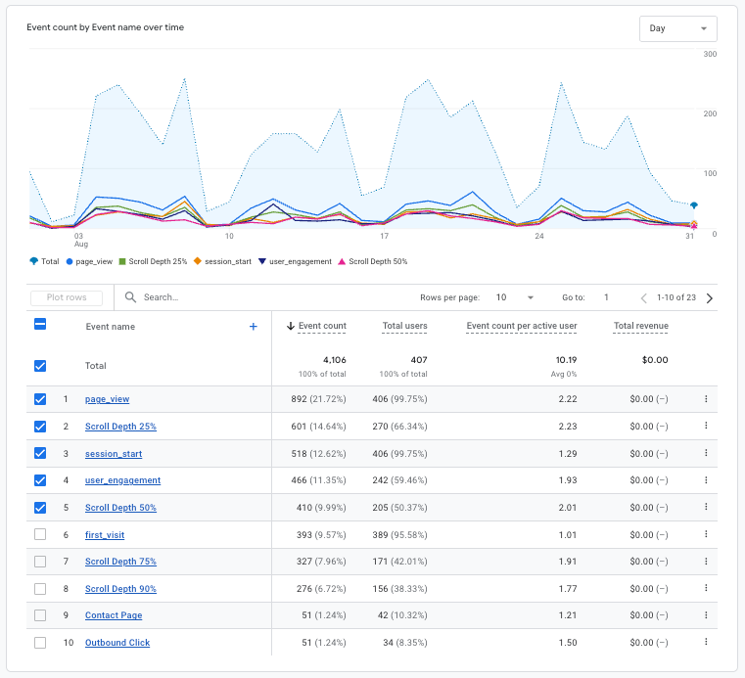This screenshot has width=745, height=678.
Task: Uncheck the page_view row checkbox
Action: coord(40,399)
